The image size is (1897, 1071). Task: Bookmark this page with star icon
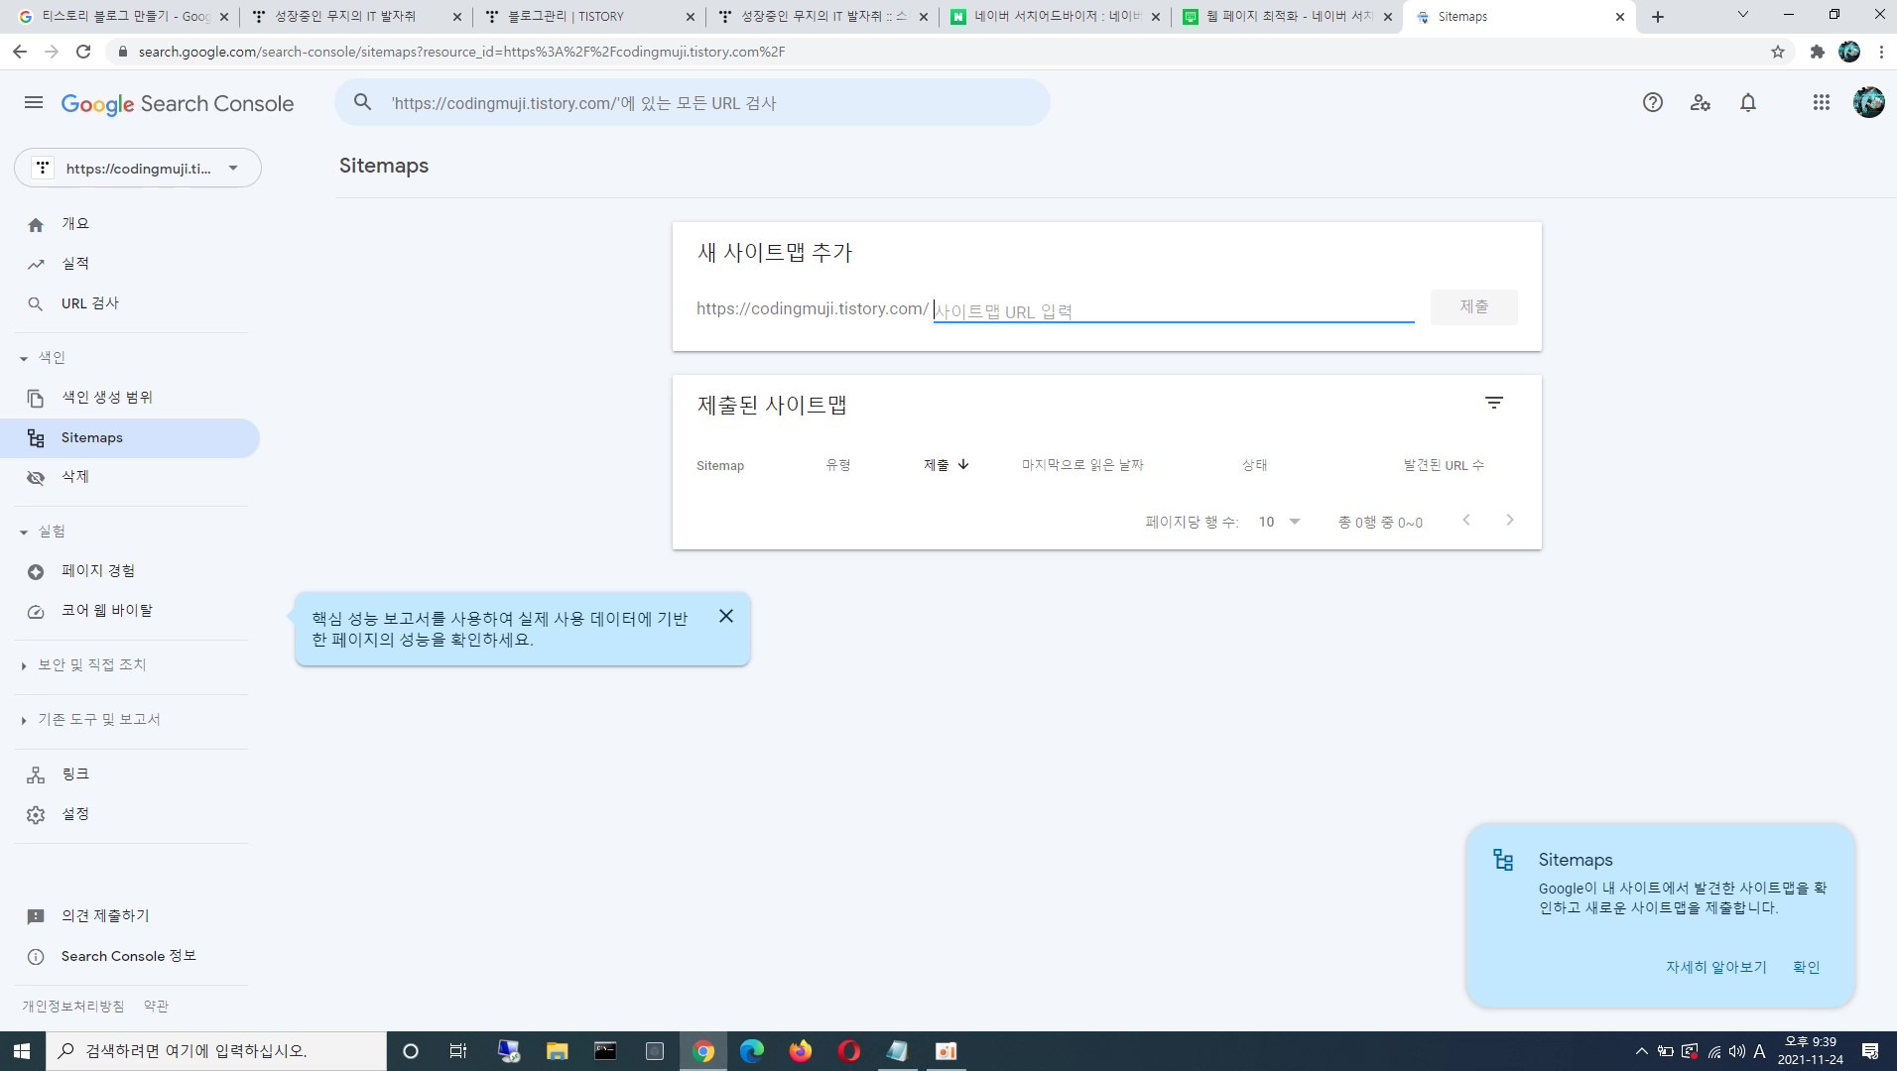(1778, 52)
